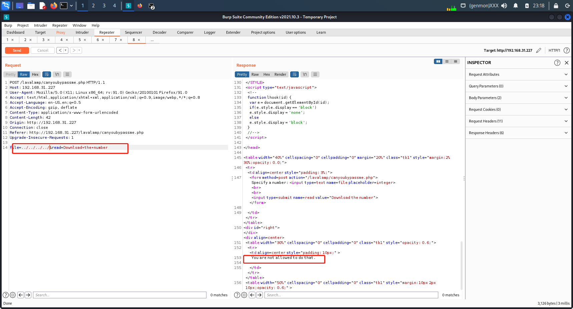Toggle response word wrap icon
This screenshot has height=309, width=573.
pyautogui.click(x=295, y=74)
